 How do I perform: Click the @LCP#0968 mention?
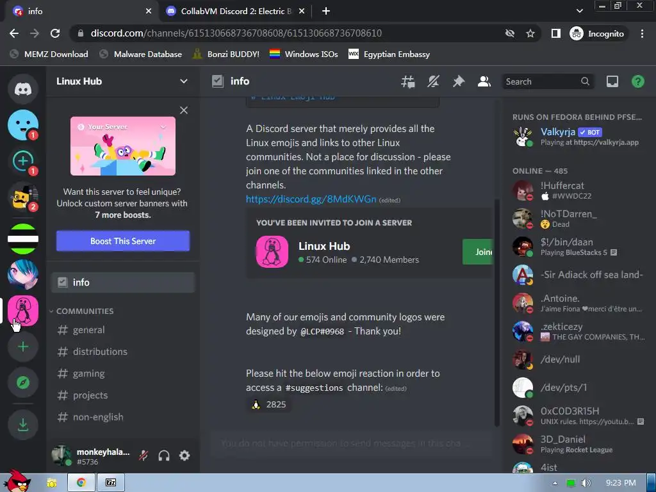[322, 331]
